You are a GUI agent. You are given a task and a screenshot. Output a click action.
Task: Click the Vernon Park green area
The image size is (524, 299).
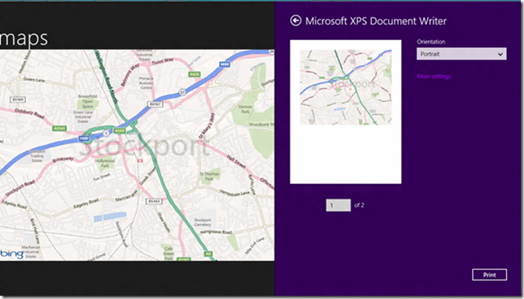click(245, 109)
